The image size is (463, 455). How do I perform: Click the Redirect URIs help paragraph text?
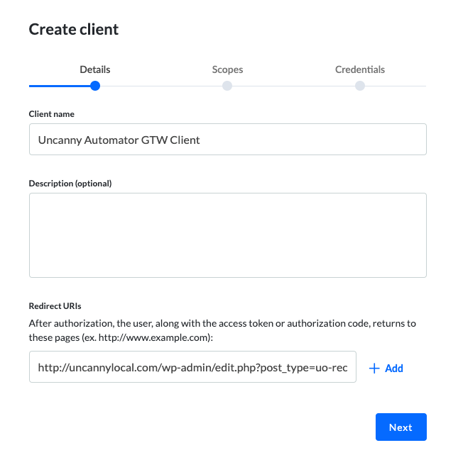click(222, 330)
